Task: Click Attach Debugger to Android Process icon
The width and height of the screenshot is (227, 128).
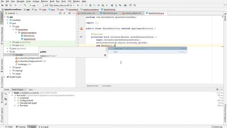Action: point(103,5)
